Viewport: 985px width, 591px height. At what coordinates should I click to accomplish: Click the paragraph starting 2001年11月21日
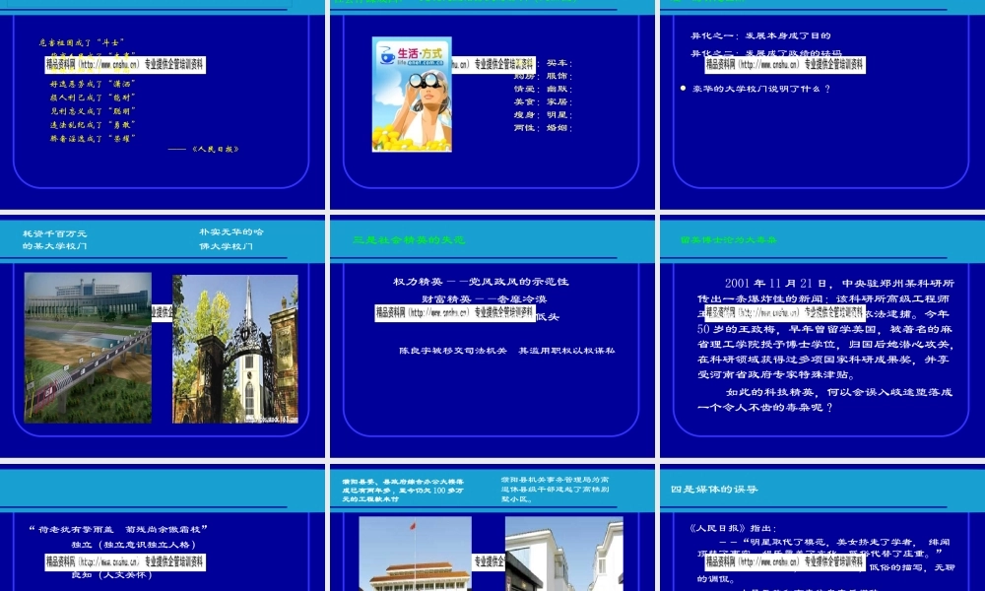click(x=826, y=329)
